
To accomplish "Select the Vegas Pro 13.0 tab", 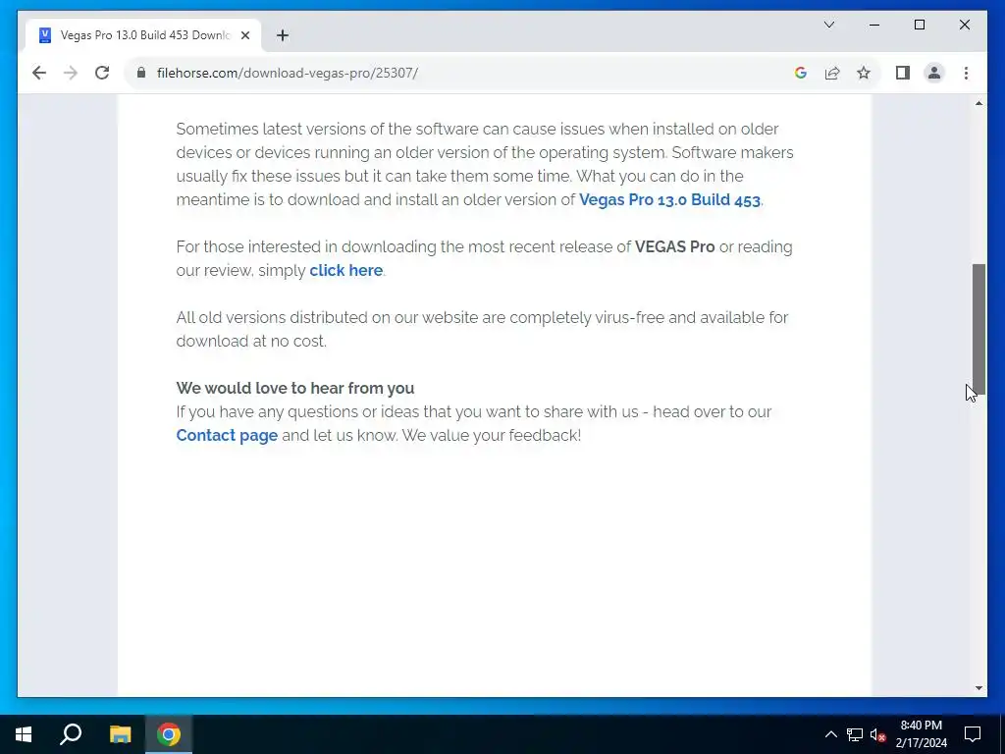I will 143,35.
